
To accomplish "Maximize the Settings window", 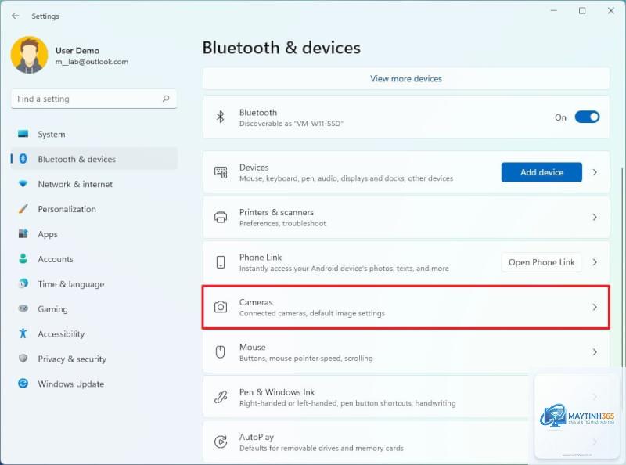I will pyautogui.click(x=582, y=11).
